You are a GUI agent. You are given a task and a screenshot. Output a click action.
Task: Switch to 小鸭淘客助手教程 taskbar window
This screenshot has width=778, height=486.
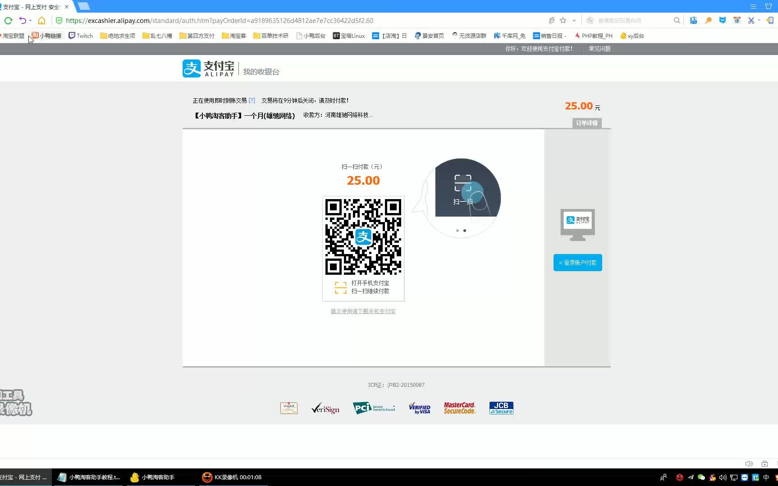(x=89, y=477)
